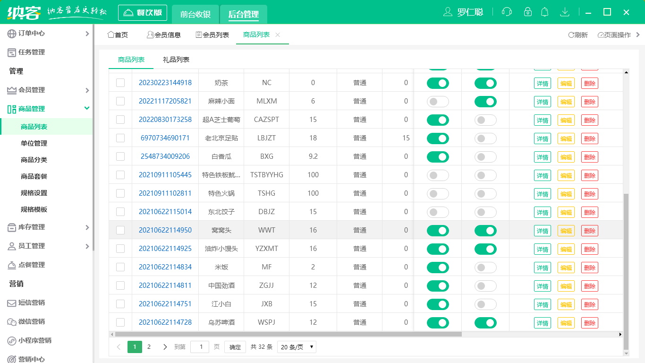Screen dimensions: 645x363
Task: Click the notification bell icon
Action: 544,12
